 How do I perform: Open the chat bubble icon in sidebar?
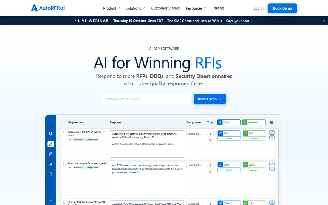point(51,200)
